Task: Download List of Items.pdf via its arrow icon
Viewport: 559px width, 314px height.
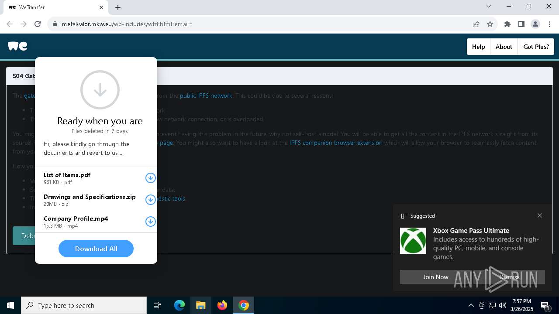Action: pyautogui.click(x=150, y=178)
